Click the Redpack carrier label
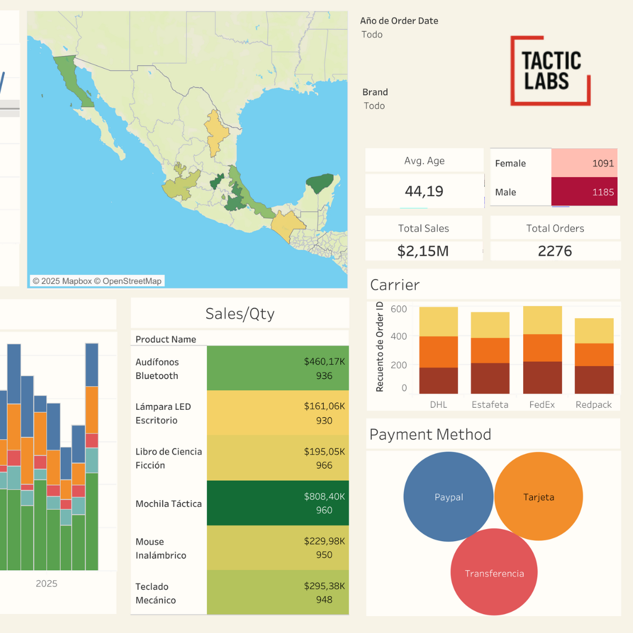633x633 pixels. [593, 405]
